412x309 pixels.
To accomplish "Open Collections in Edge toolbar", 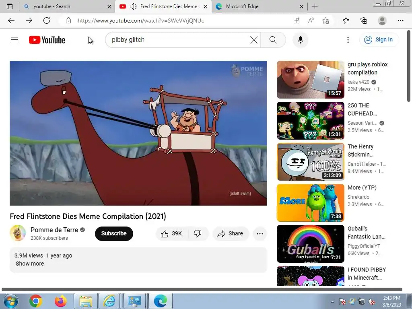I will point(364,21).
